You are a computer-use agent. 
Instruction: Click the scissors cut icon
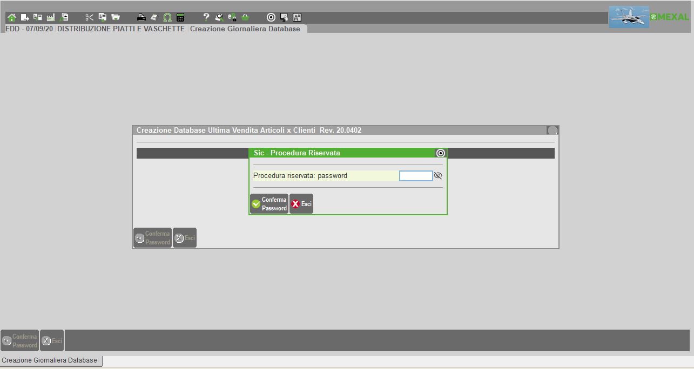tap(90, 17)
